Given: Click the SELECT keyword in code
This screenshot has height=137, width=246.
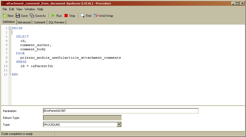Looking at the screenshot, I should point(22,37).
